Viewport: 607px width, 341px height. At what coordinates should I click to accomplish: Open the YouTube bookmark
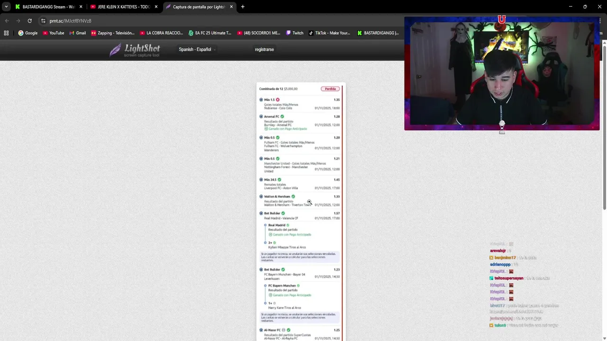(53, 33)
